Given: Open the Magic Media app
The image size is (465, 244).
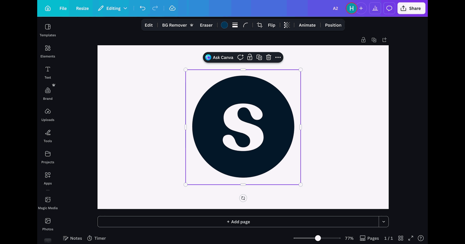Looking at the screenshot, I should (48, 203).
